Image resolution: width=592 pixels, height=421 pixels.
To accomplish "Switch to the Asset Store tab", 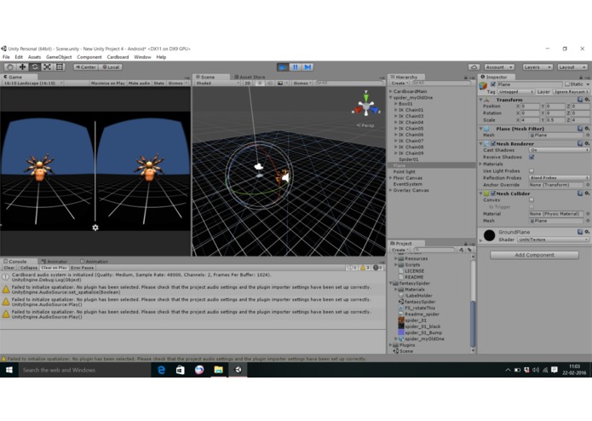I will [250, 77].
